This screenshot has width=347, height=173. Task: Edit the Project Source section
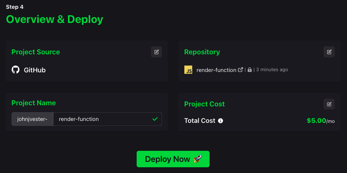pyautogui.click(x=156, y=52)
